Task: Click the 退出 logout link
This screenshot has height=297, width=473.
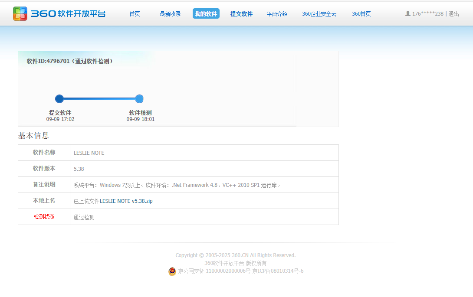Action: click(x=454, y=14)
